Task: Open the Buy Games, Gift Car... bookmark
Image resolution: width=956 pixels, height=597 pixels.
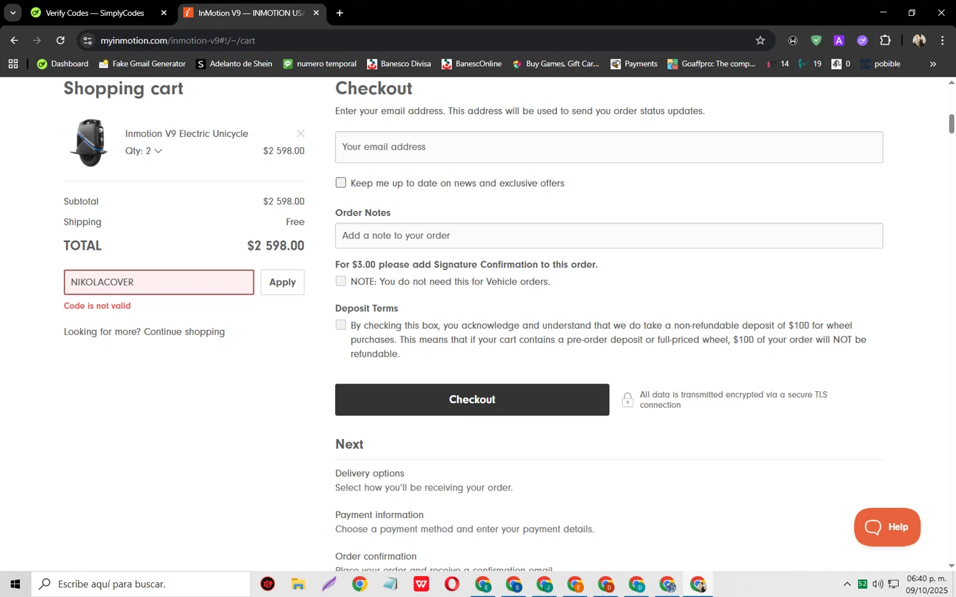Action: (556, 64)
